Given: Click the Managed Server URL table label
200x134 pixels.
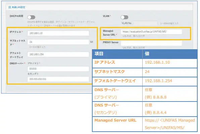Looking at the screenshot, I should tap(115, 120).
